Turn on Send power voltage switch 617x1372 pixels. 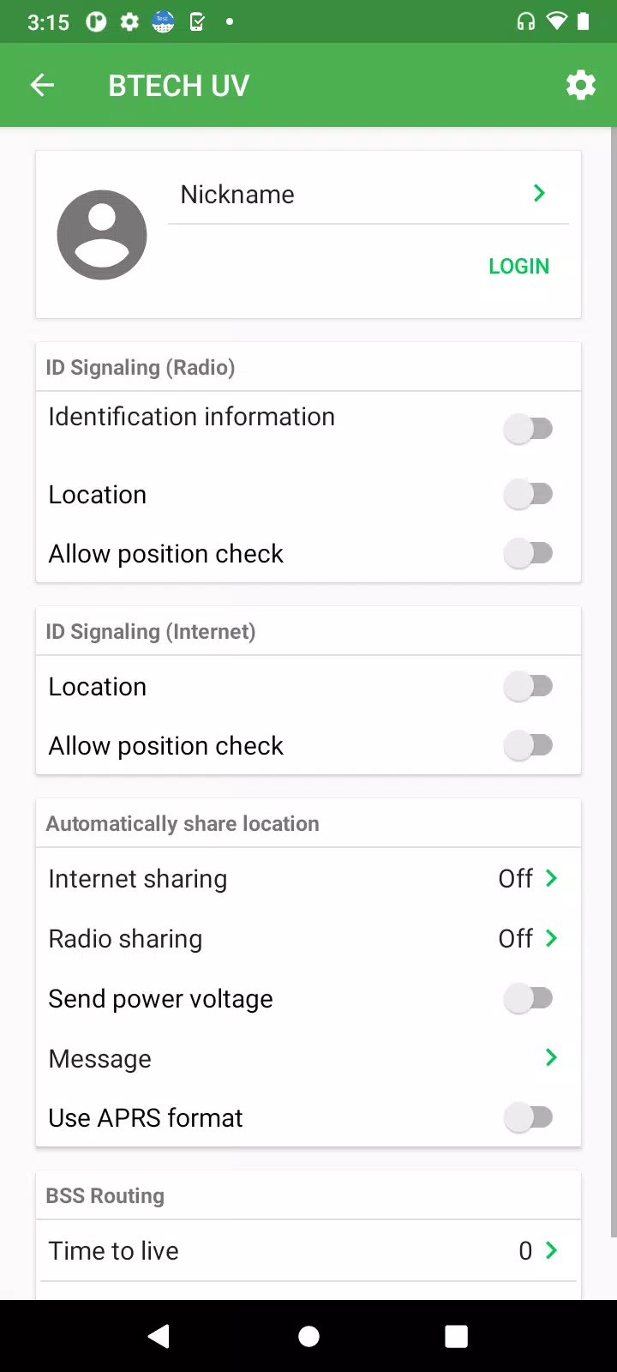coord(528,998)
